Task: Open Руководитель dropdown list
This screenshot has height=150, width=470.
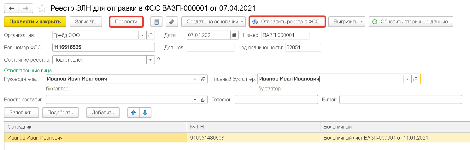Action: tap(195, 79)
